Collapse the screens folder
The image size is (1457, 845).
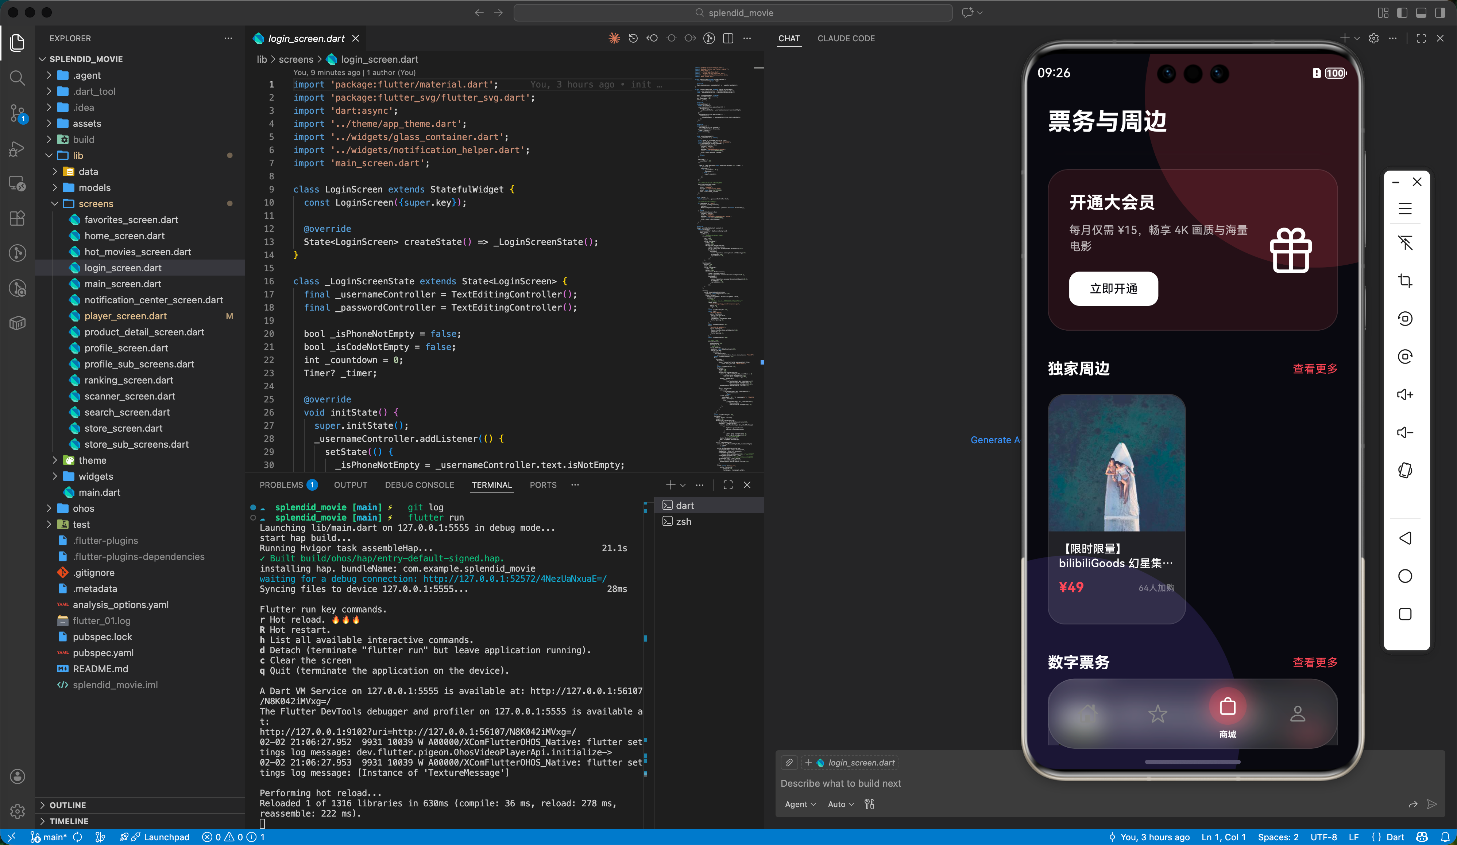pos(96,203)
